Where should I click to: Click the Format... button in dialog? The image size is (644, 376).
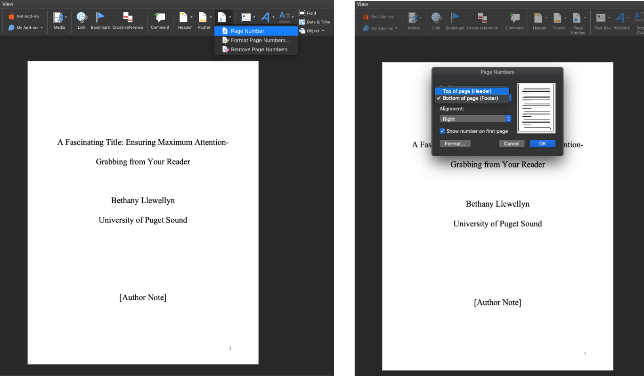point(455,144)
